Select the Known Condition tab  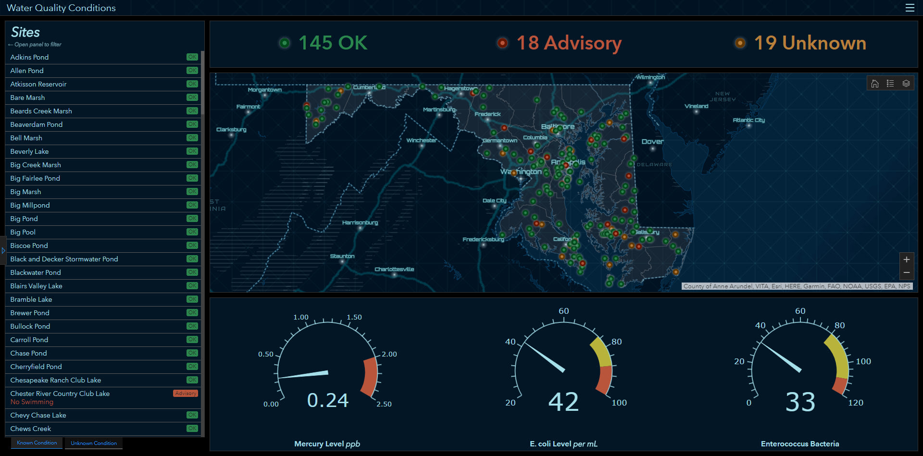36,443
